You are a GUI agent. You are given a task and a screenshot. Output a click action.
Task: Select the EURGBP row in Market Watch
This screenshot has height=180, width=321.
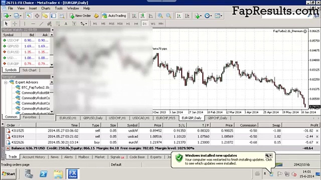tap(26, 64)
